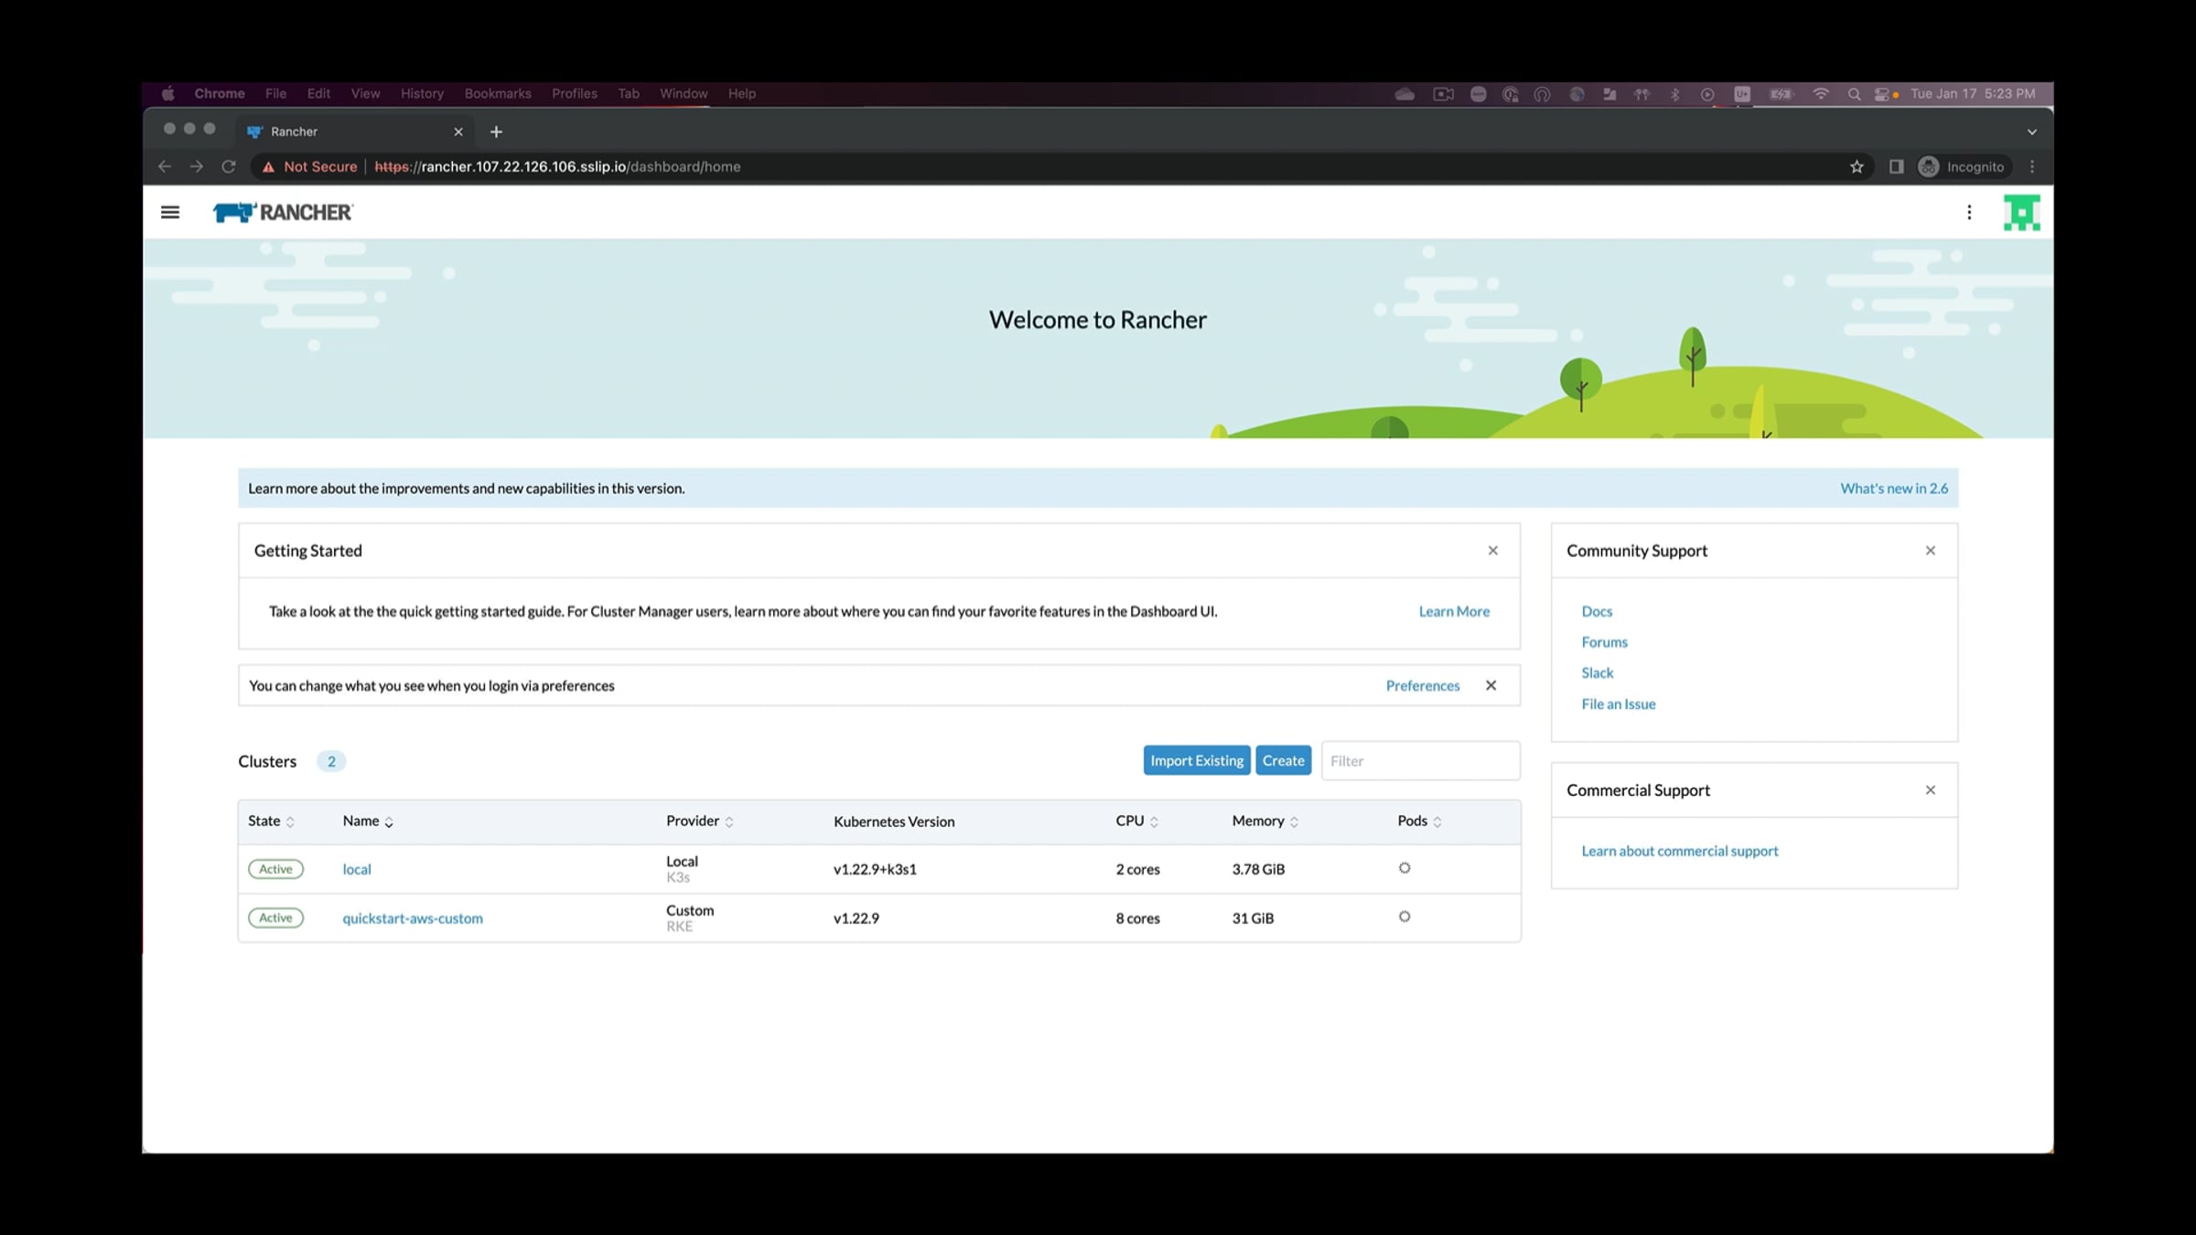Open the Bookmarks menu
This screenshot has height=1235, width=2196.
(498, 93)
